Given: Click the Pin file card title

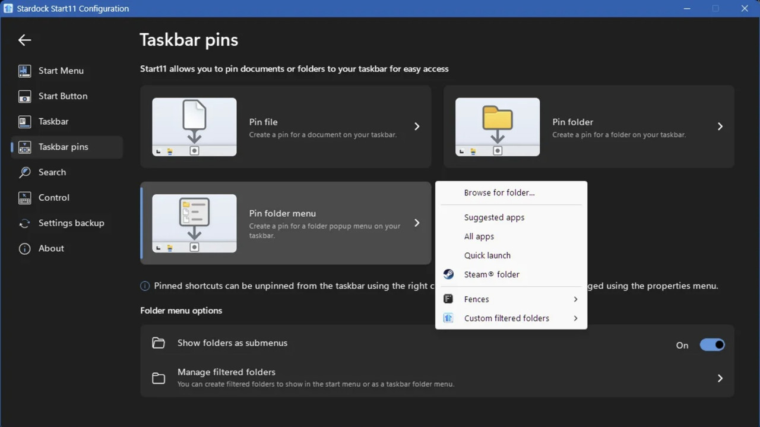Looking at the screenshot, I should point(263,122).
